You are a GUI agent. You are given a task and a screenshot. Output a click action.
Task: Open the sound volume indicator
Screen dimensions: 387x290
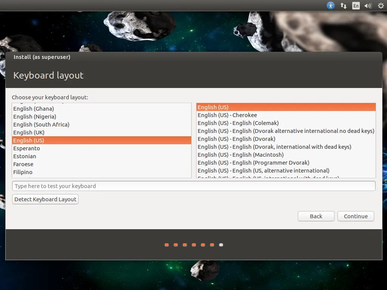pos(368,6)
